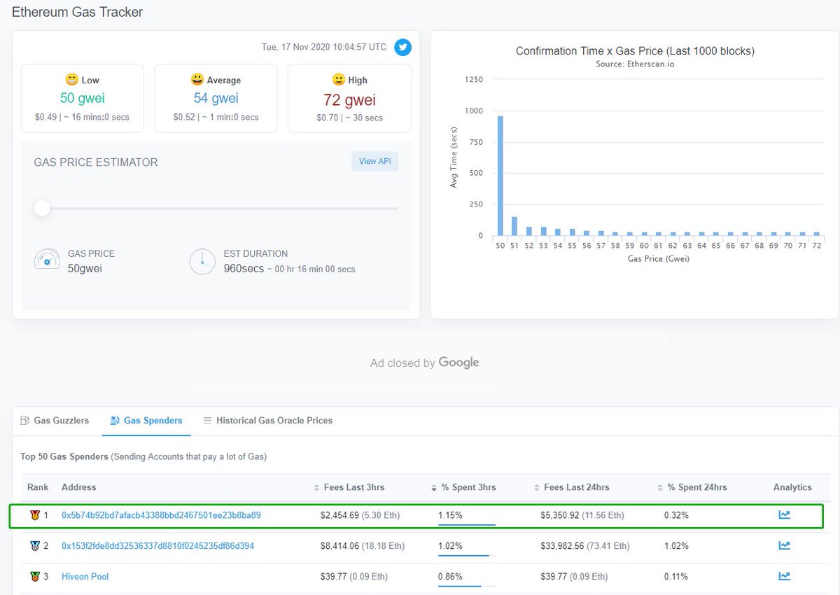The image size is (840, 595).
Task: Sort table by % Spent 3hrs column
Action: (x=463, y=487)
